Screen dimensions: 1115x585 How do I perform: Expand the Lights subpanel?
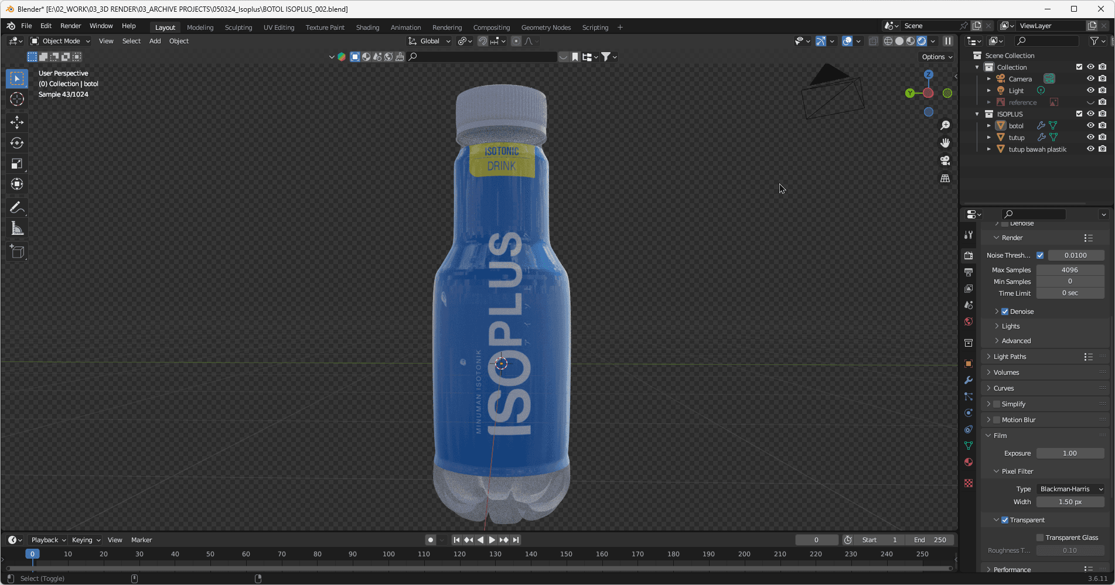(1010, 326)
